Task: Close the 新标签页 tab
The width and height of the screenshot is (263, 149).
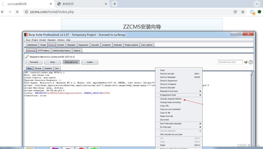Action: coord(106,4)
